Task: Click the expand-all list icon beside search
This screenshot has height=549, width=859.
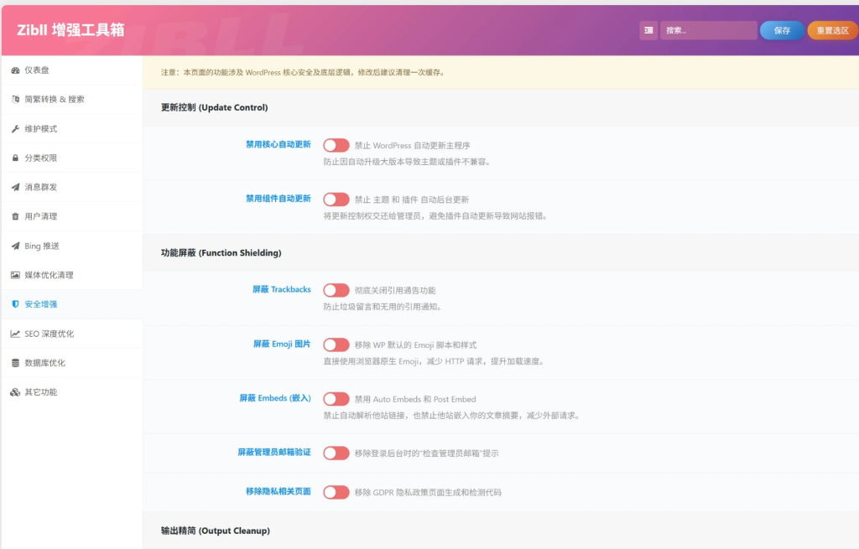Action: click(x=648, y=31)
